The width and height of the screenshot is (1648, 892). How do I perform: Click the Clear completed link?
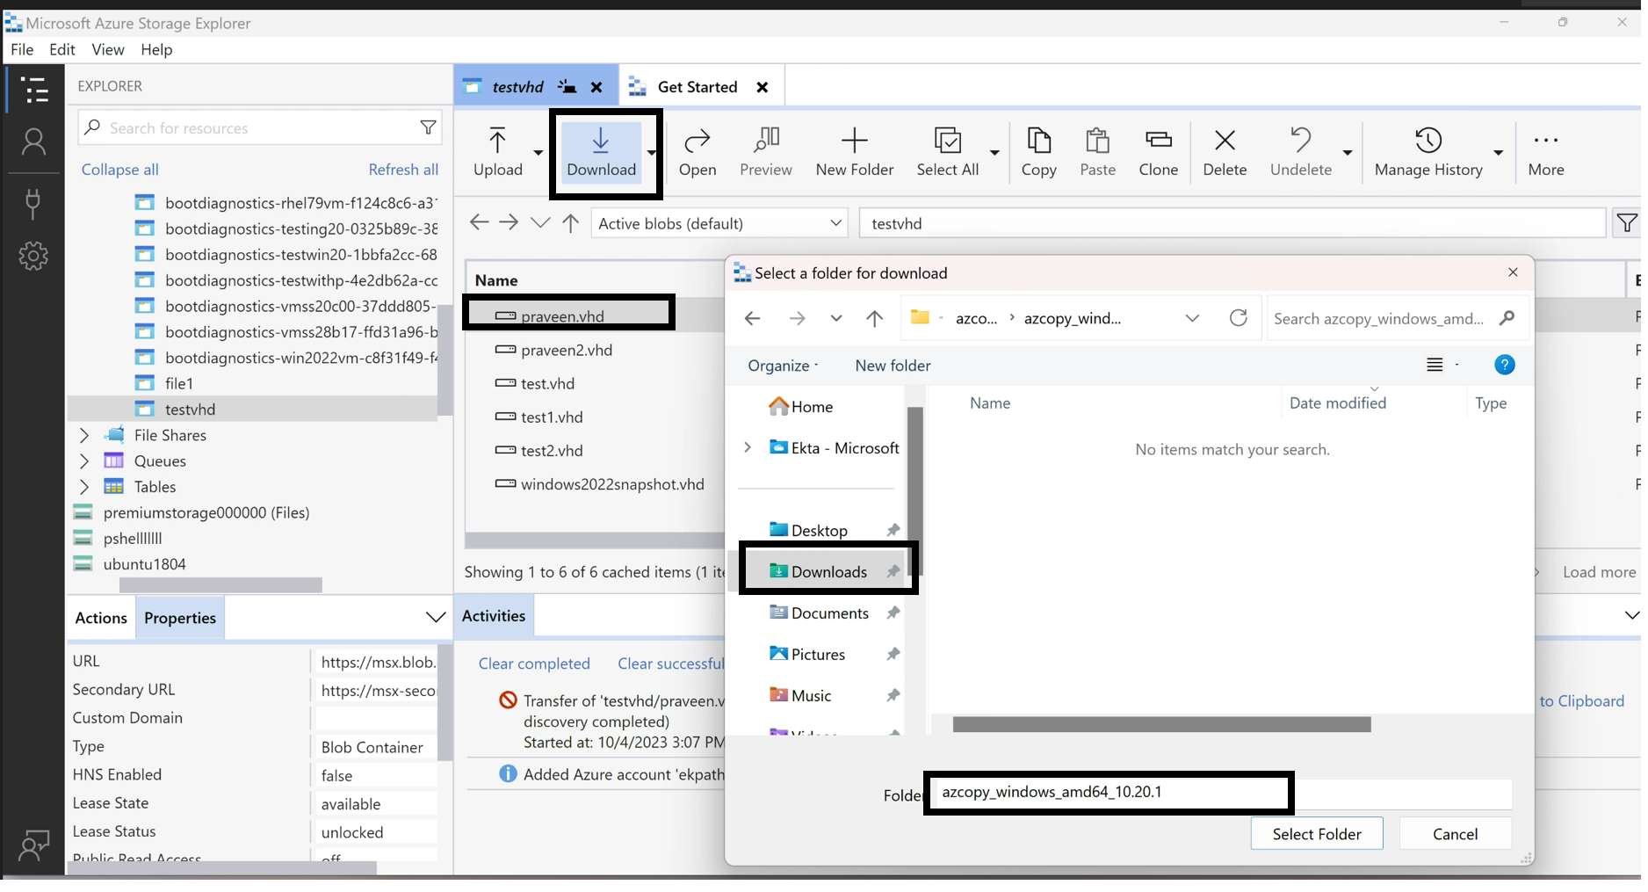click(534, 664)
